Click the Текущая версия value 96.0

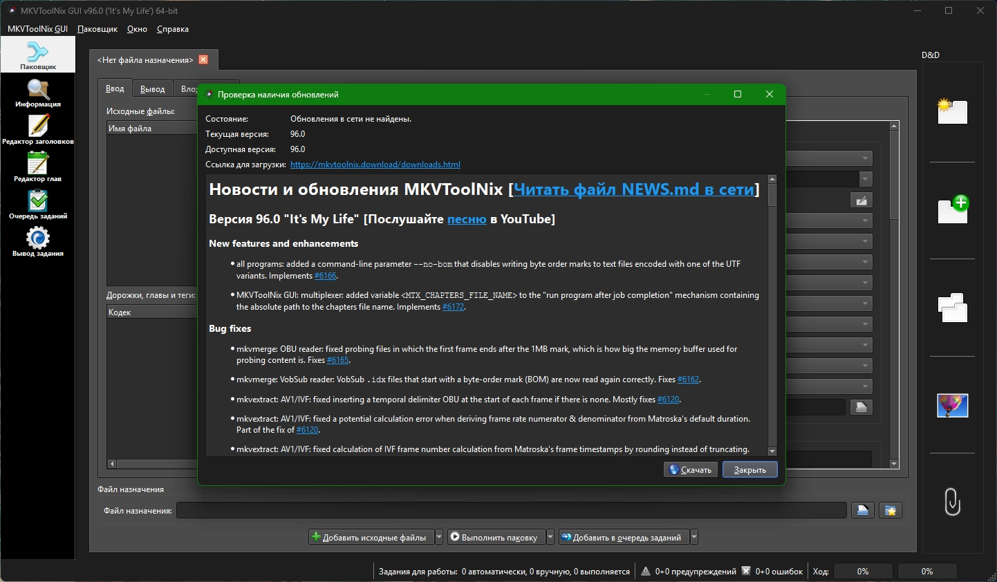coord(297,134)
